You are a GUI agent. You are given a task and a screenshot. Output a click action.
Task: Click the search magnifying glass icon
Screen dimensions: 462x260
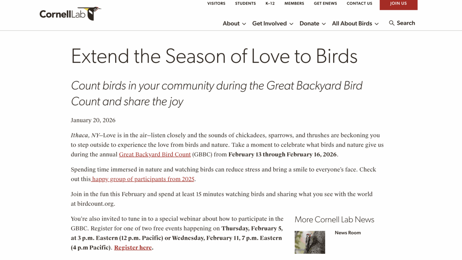tap(392, 23)
